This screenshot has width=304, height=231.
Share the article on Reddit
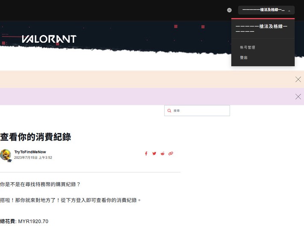(x=162, y=154)
